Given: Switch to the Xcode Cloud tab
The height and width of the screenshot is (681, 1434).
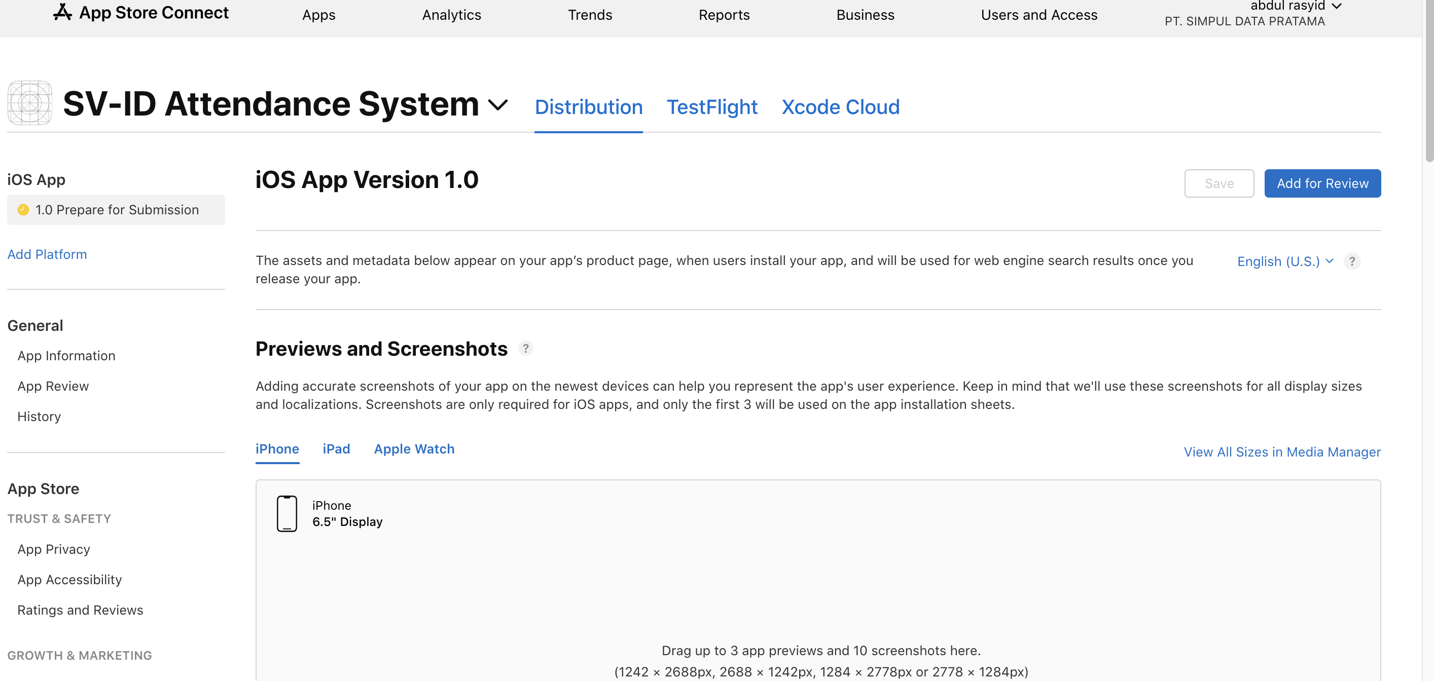Looking at the screenshot, I should click(840, 107).
